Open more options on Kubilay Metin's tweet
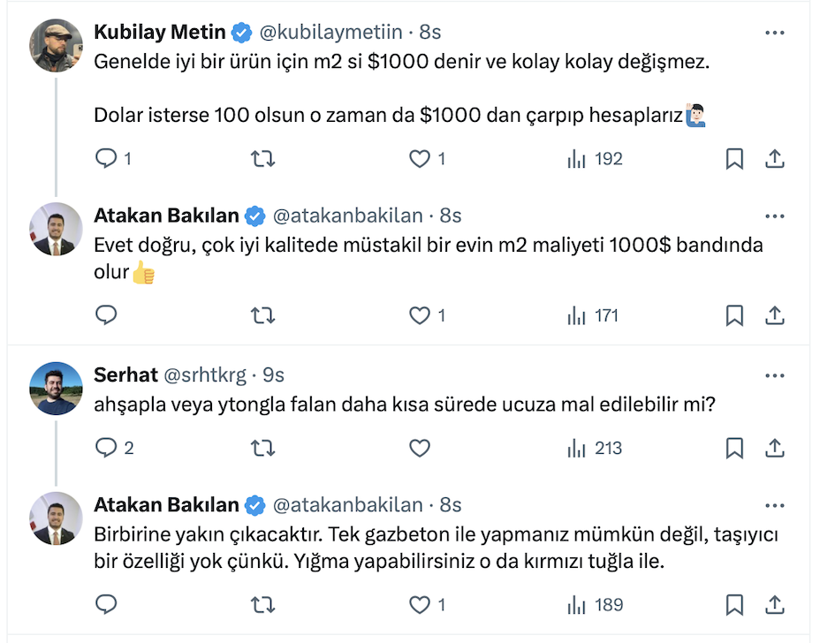 click(x=774, y=33)
